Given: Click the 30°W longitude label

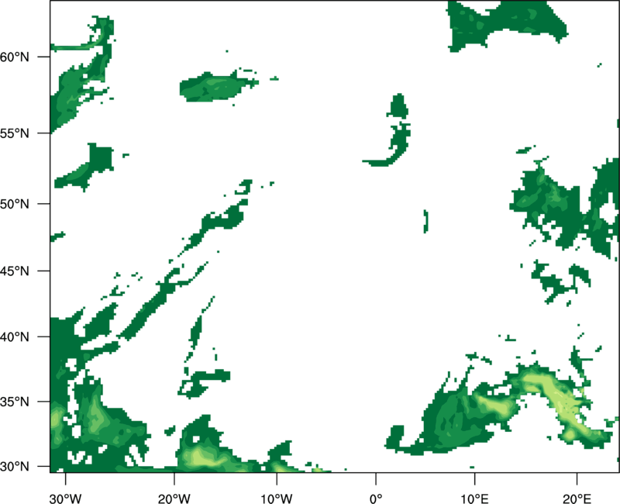Looking at the screenshot, I should pos(66,499).
